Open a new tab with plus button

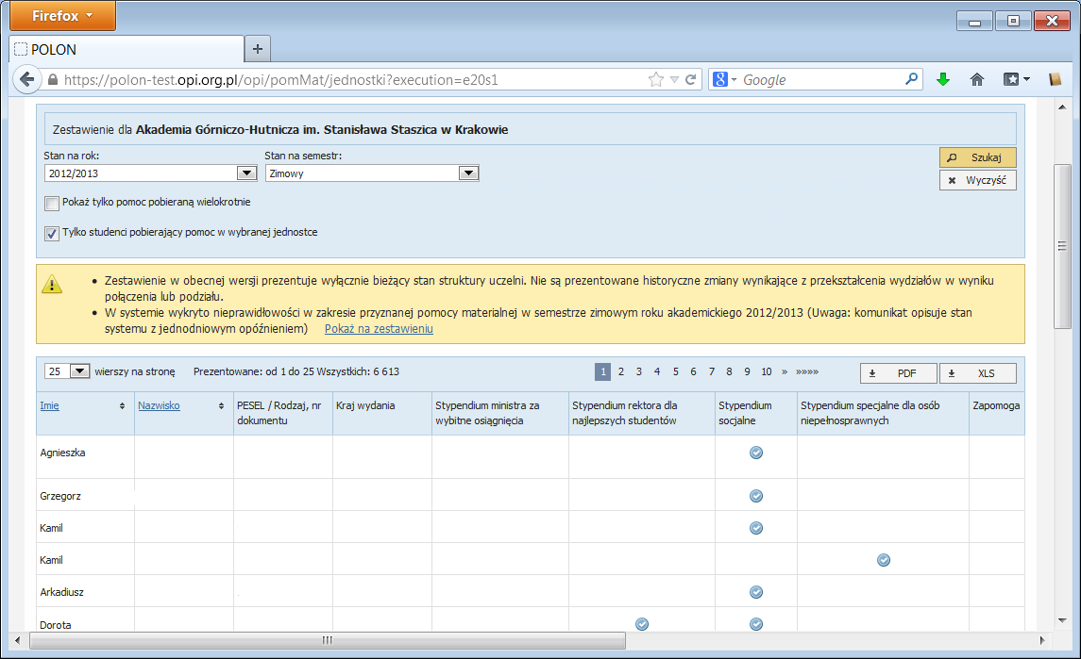click(257, 49)
